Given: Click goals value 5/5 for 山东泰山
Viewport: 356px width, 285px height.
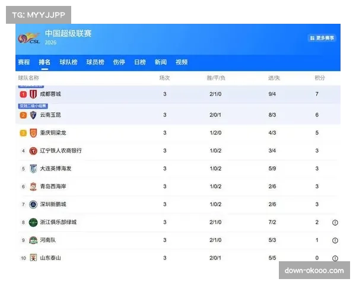Looking at the screenshot, I should [272, 258].
